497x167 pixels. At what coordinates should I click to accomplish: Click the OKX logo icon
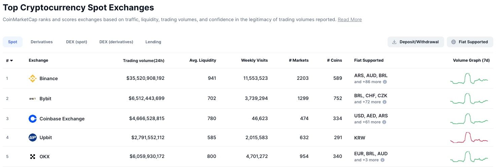33,157
